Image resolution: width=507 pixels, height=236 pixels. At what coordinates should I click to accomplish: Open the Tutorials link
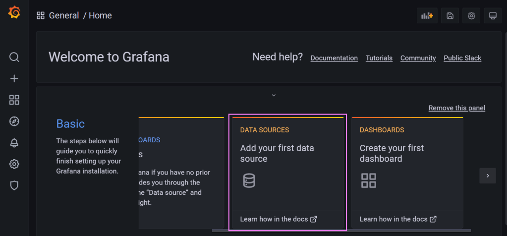379,58
